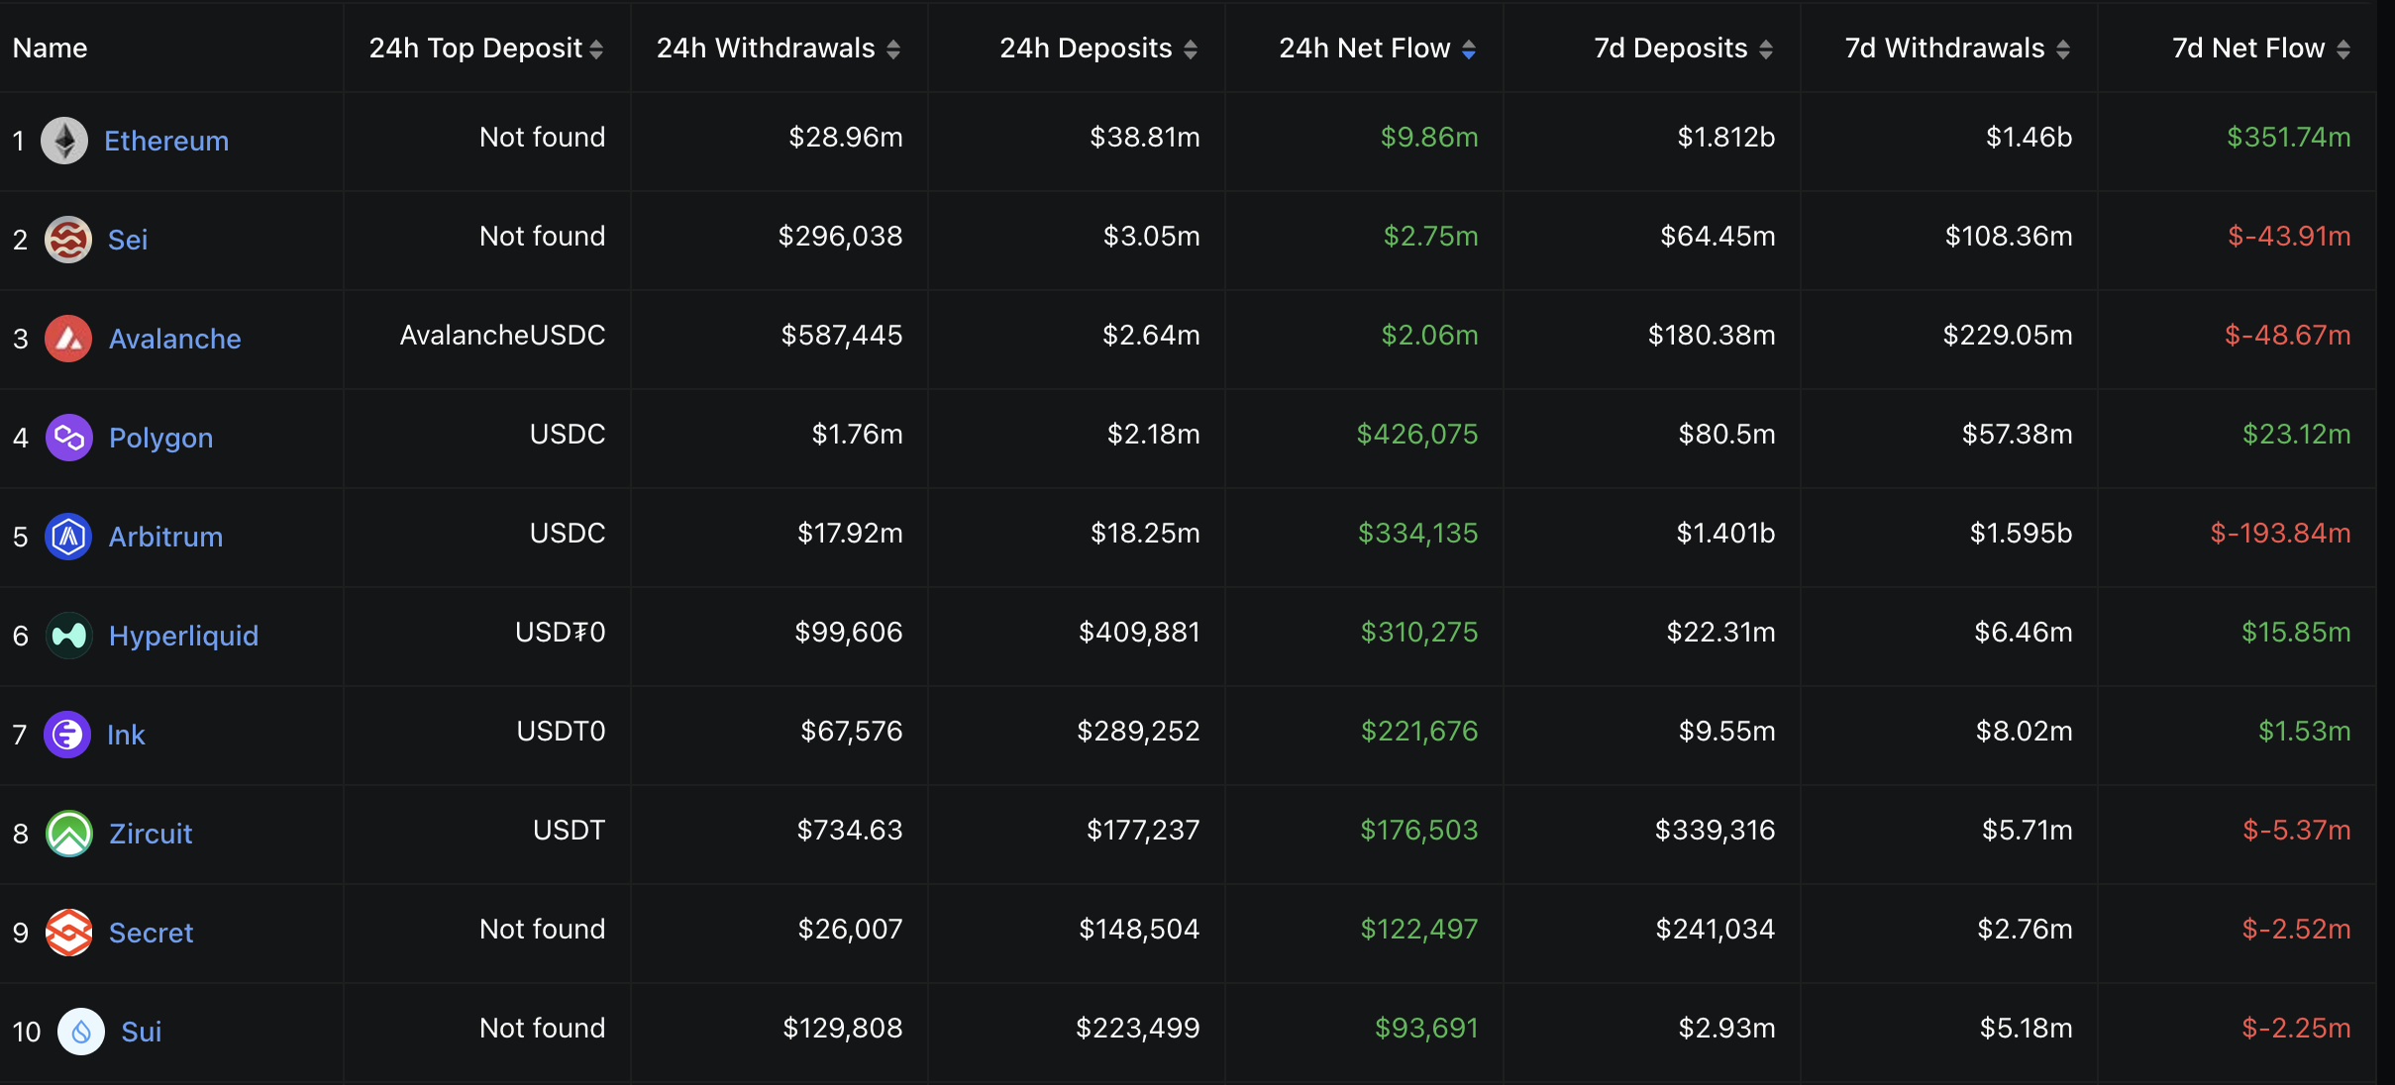Click Polygon's USDC top deposit cell
Image resolution: width=2395 pixels, height=1085 pixels.
click(x=568, y=435)
